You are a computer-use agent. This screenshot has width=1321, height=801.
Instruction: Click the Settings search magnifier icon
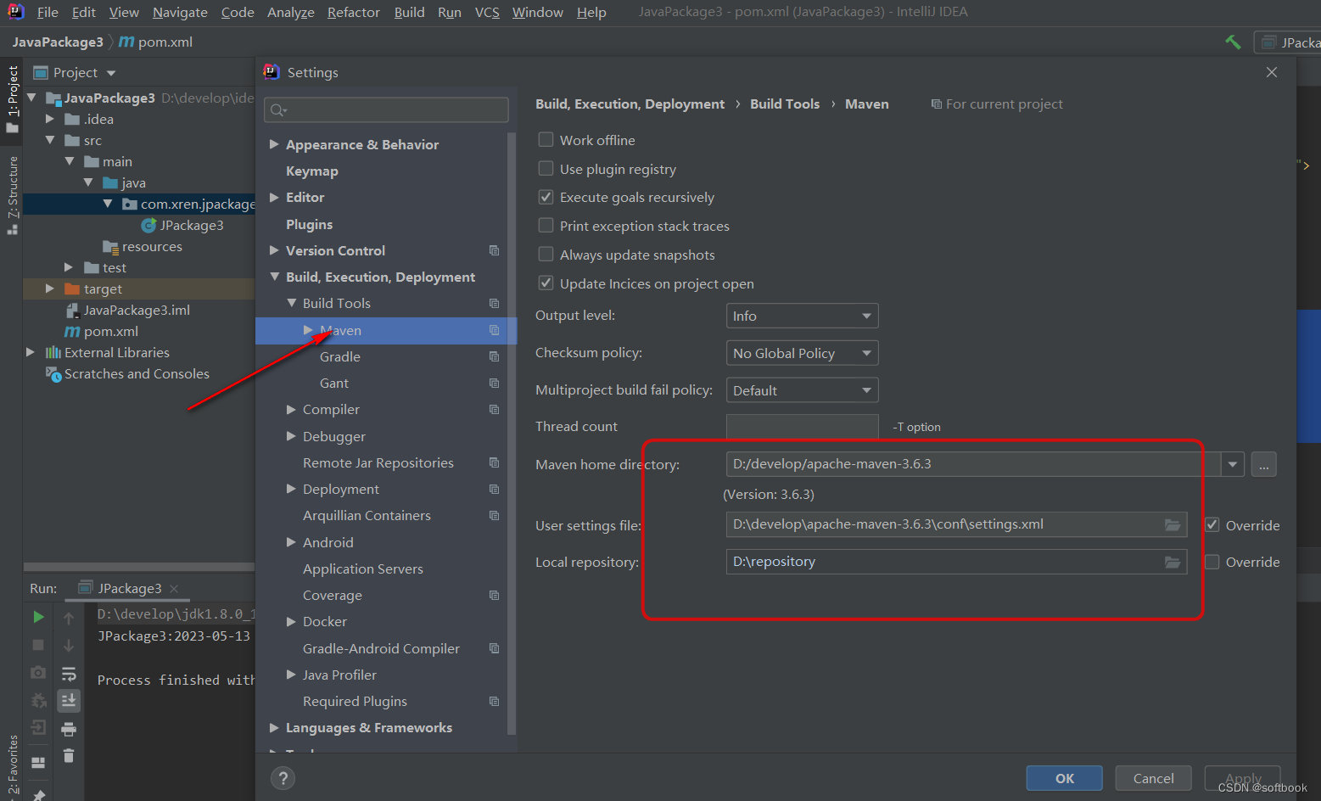(277, 110)
